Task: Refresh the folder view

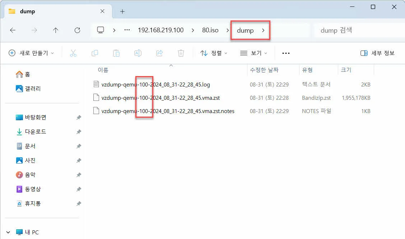Action: [77, 30]
